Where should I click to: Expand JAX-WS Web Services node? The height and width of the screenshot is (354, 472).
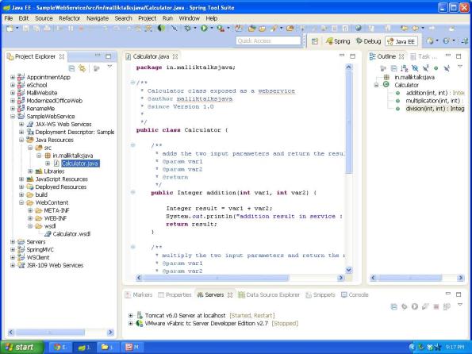(x=21, y=124)
